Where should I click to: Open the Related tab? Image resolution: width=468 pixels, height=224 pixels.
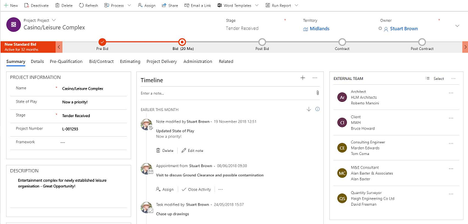pyautogui.click(x=226, y=62)
